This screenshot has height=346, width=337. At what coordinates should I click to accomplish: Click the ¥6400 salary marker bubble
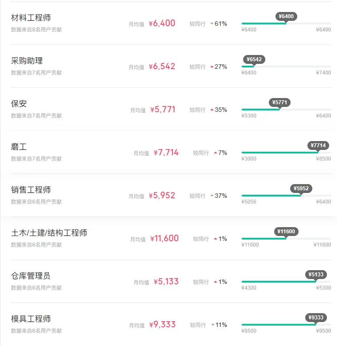click(x=286, y=16)
